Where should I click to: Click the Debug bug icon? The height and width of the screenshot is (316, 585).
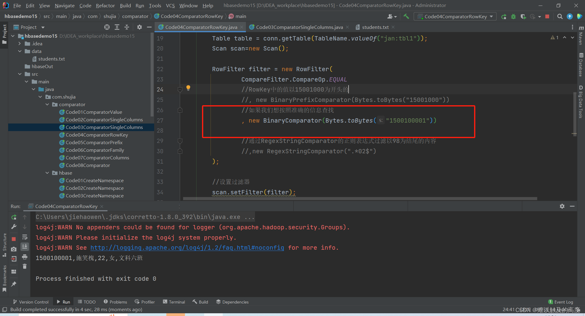pos(513,16)
